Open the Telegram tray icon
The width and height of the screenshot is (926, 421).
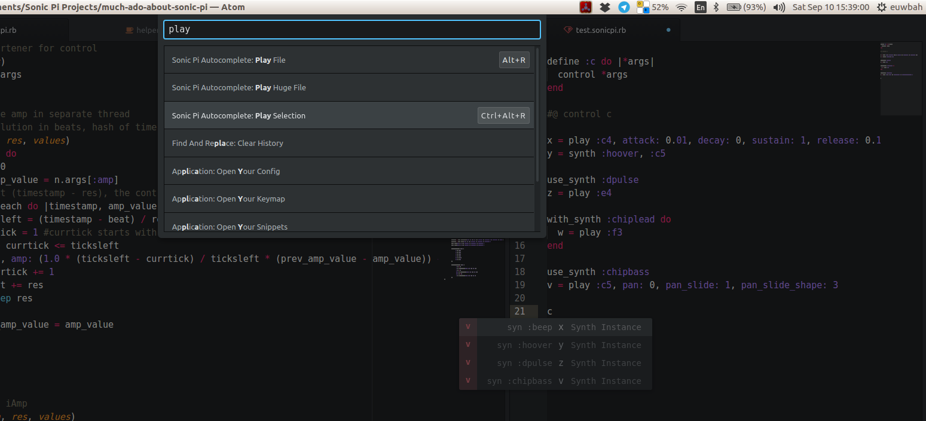coord(624,7)
